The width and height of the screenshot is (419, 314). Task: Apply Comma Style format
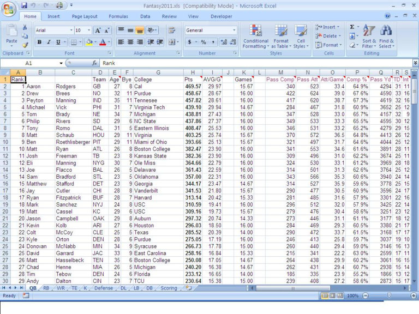point(213,42)
